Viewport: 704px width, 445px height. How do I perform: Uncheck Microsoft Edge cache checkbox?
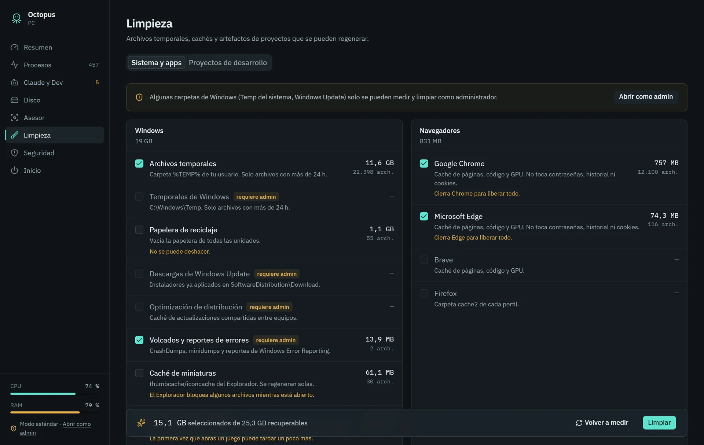tap(424, 216)
